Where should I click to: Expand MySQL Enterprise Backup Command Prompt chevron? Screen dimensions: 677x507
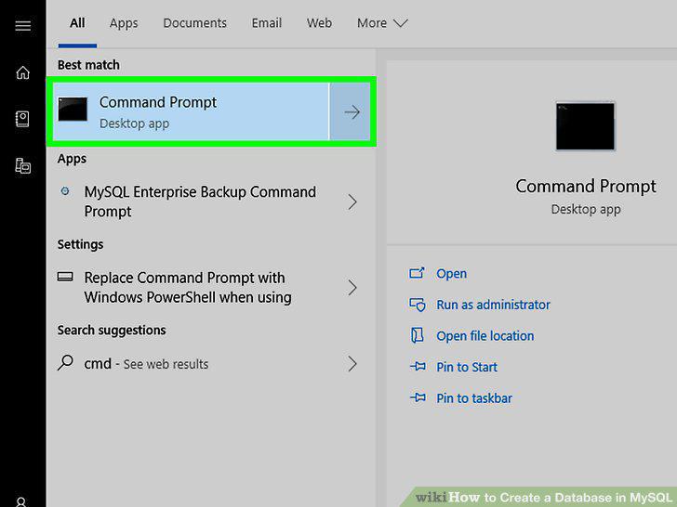coord(352,201)
